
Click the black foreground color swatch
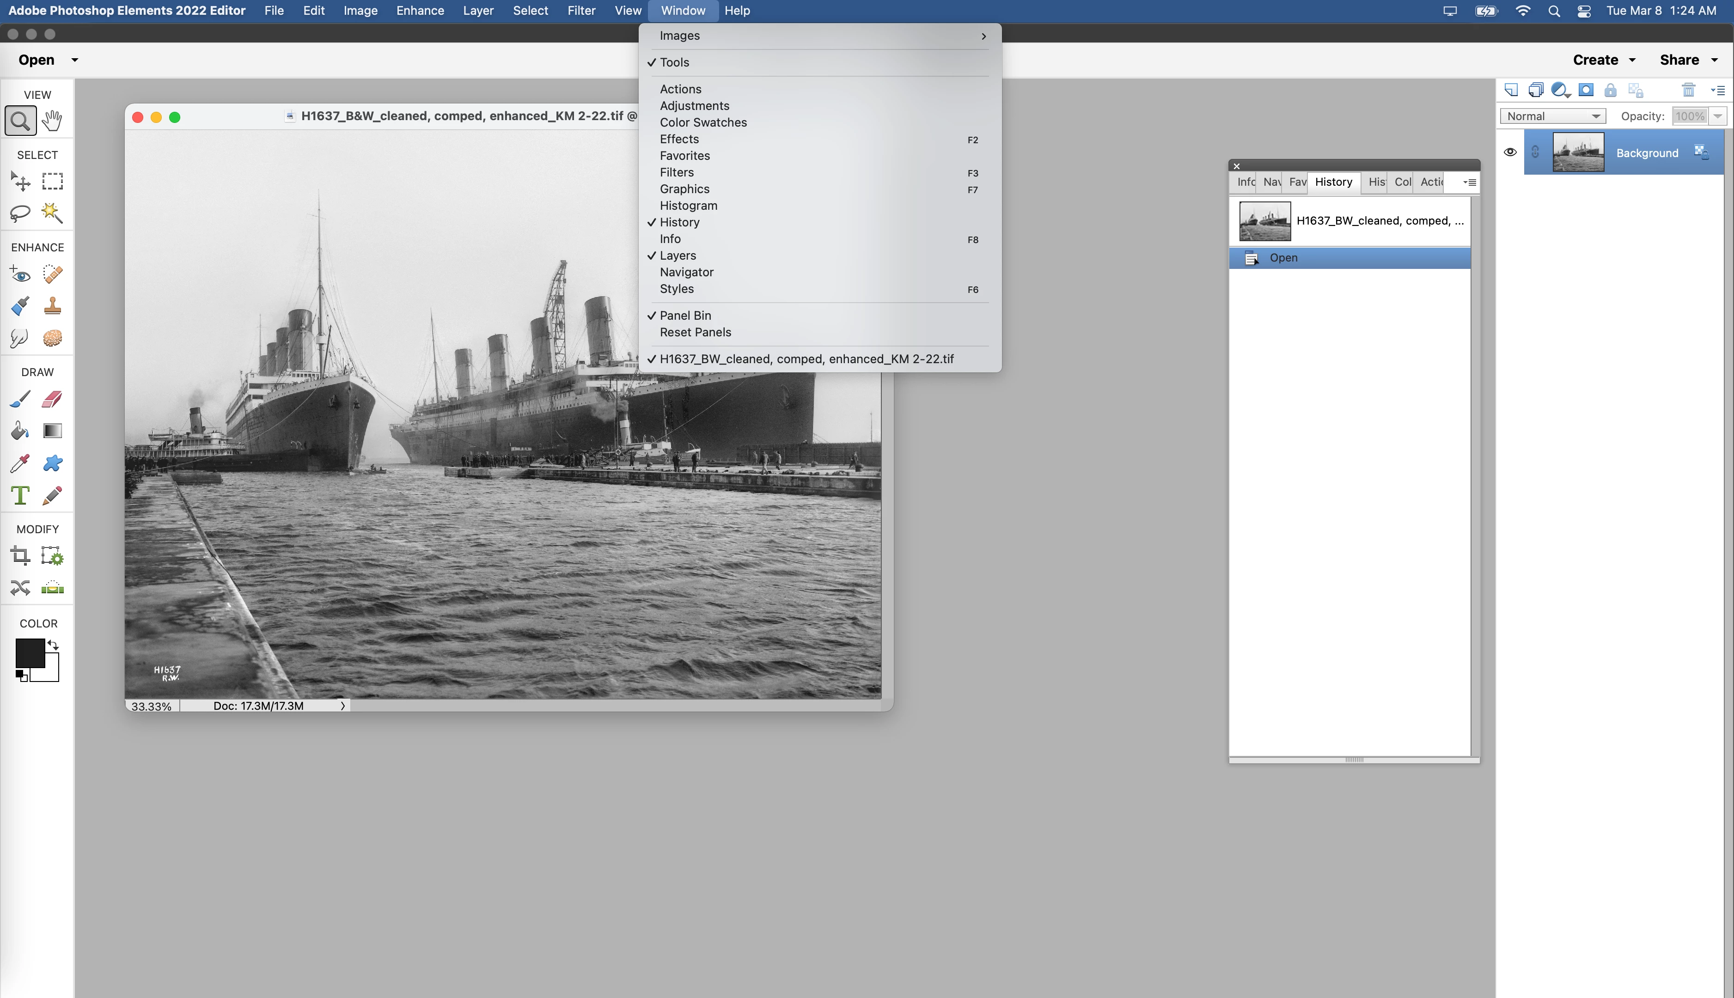click(x=30, y=652)
